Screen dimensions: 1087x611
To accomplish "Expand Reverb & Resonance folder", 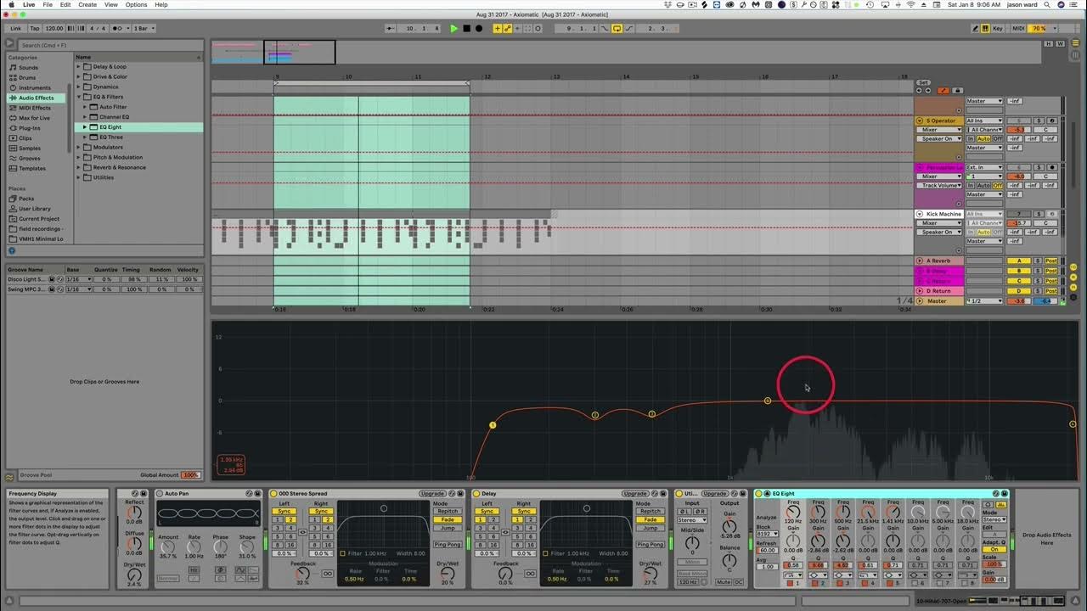I will tap(79, 167).
